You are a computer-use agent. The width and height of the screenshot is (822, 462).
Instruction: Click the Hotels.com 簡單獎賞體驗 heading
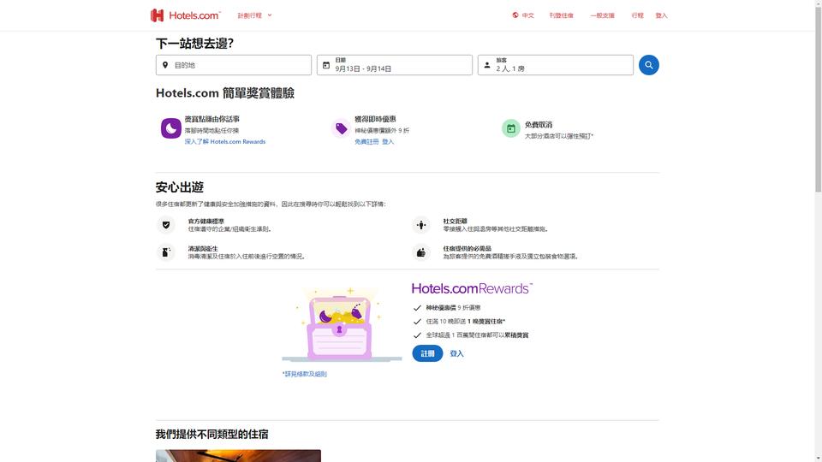[x=225, y=93]
